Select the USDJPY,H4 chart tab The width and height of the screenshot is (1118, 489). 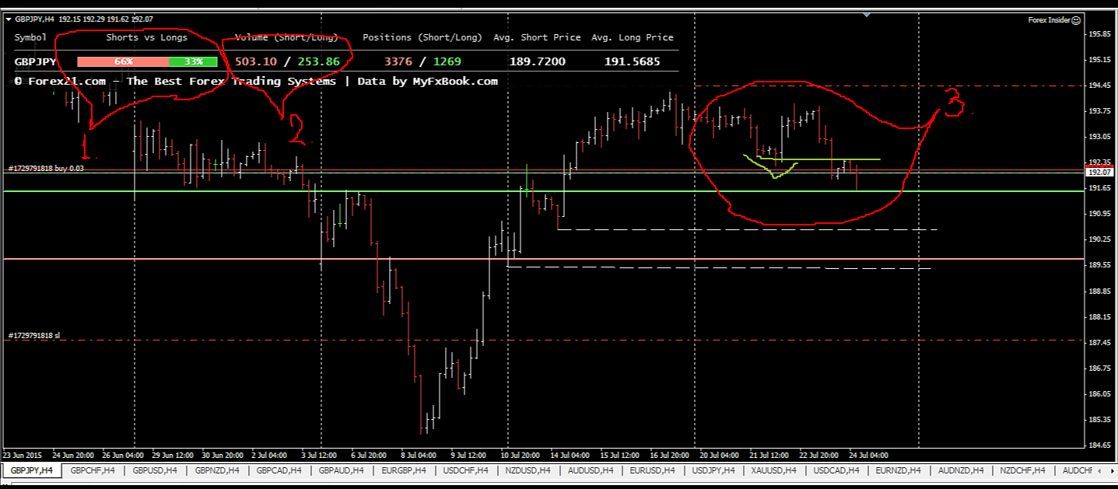(713, 470)
